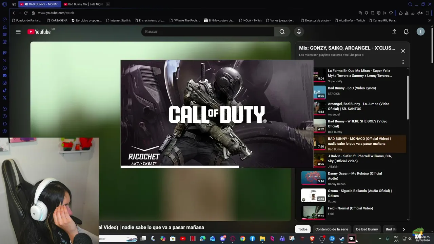Viewport: 434px width, 244px height.
Task: Click the heart bookmark icon in address bar
Action: 391,13
